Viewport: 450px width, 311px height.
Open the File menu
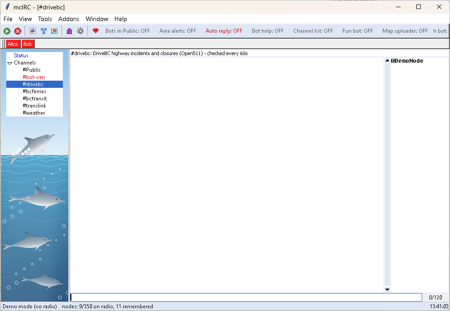[x=8, y=19]
